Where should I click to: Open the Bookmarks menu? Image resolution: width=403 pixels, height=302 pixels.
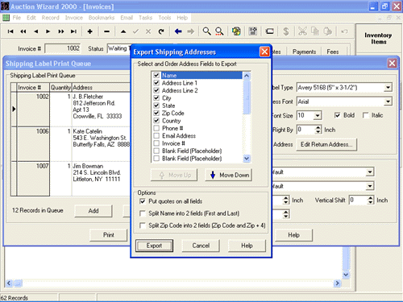coord(102,18)
